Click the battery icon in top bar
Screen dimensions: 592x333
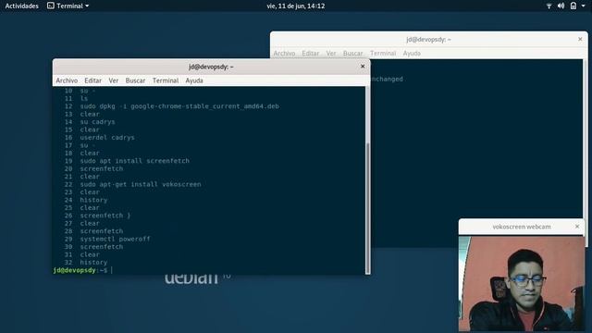(x=573, y=6)
